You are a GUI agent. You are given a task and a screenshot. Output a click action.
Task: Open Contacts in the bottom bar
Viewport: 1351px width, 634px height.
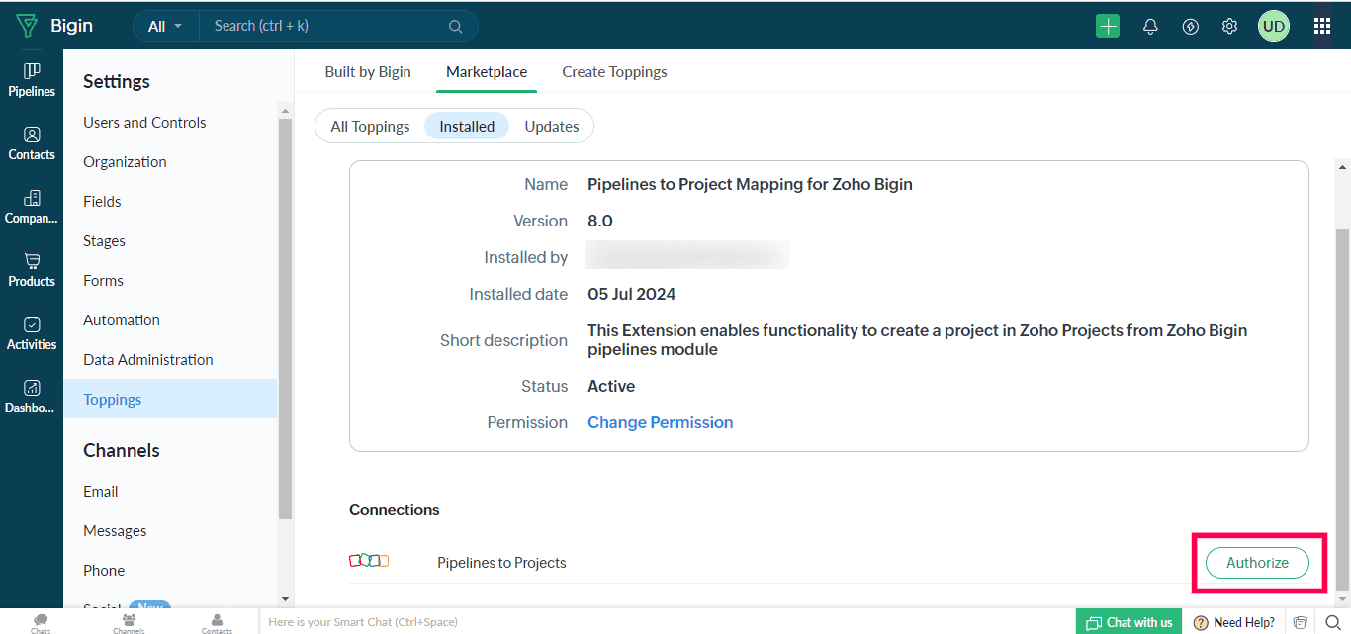217,622
